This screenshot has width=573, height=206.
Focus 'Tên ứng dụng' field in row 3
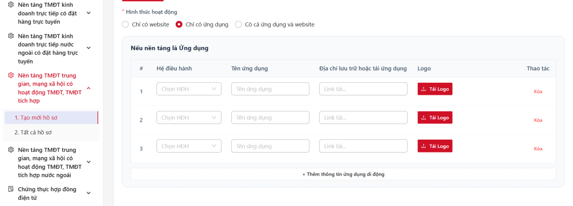(x=270, y=146)
